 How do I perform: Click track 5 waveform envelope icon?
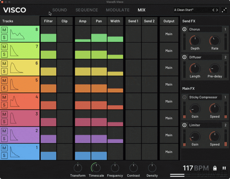(x=14, y=84)
